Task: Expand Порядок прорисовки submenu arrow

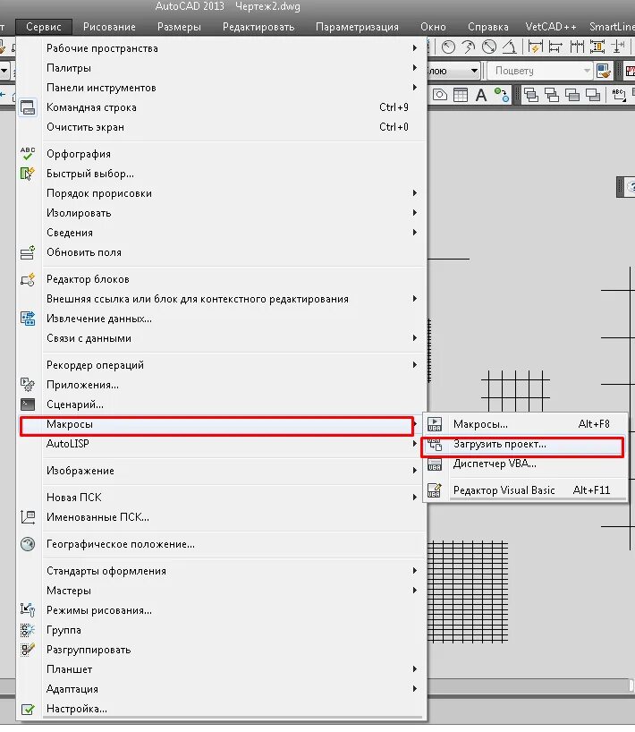Action: 414,193
